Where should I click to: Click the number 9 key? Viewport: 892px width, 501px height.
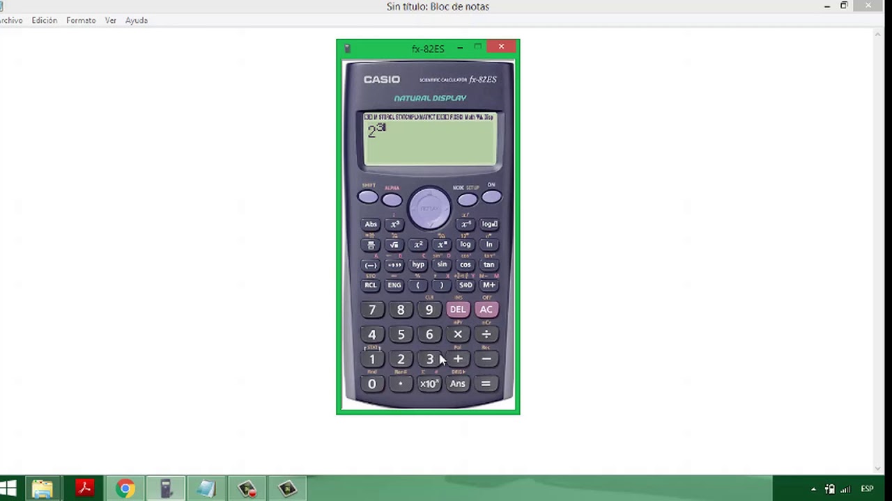[x=429, y=310]
